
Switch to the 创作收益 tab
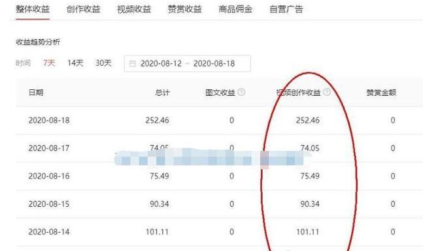pyautogui.click(x=84, y=9)
